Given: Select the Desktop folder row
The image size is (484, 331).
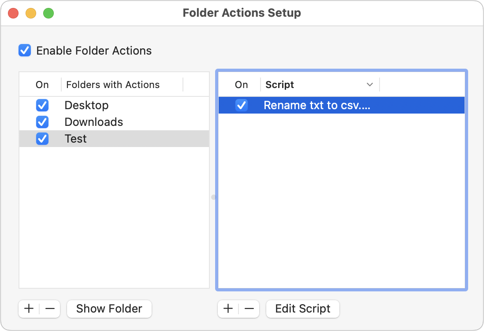Looking at the screenshot, I should (x=110, y=105).
